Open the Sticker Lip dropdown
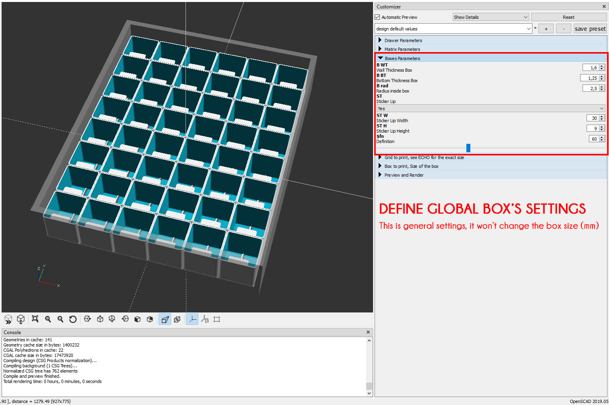 (490, 108)
